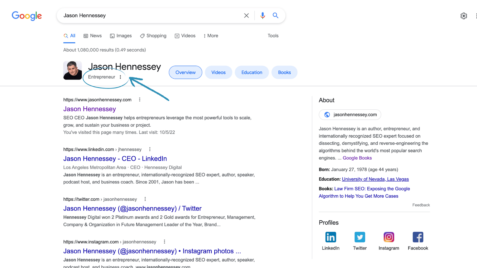
Task: Open three-dot menu for Twitter result
Action: point(145,199)
